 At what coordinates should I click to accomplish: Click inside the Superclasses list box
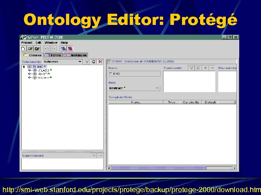click(x=62, y=164)
